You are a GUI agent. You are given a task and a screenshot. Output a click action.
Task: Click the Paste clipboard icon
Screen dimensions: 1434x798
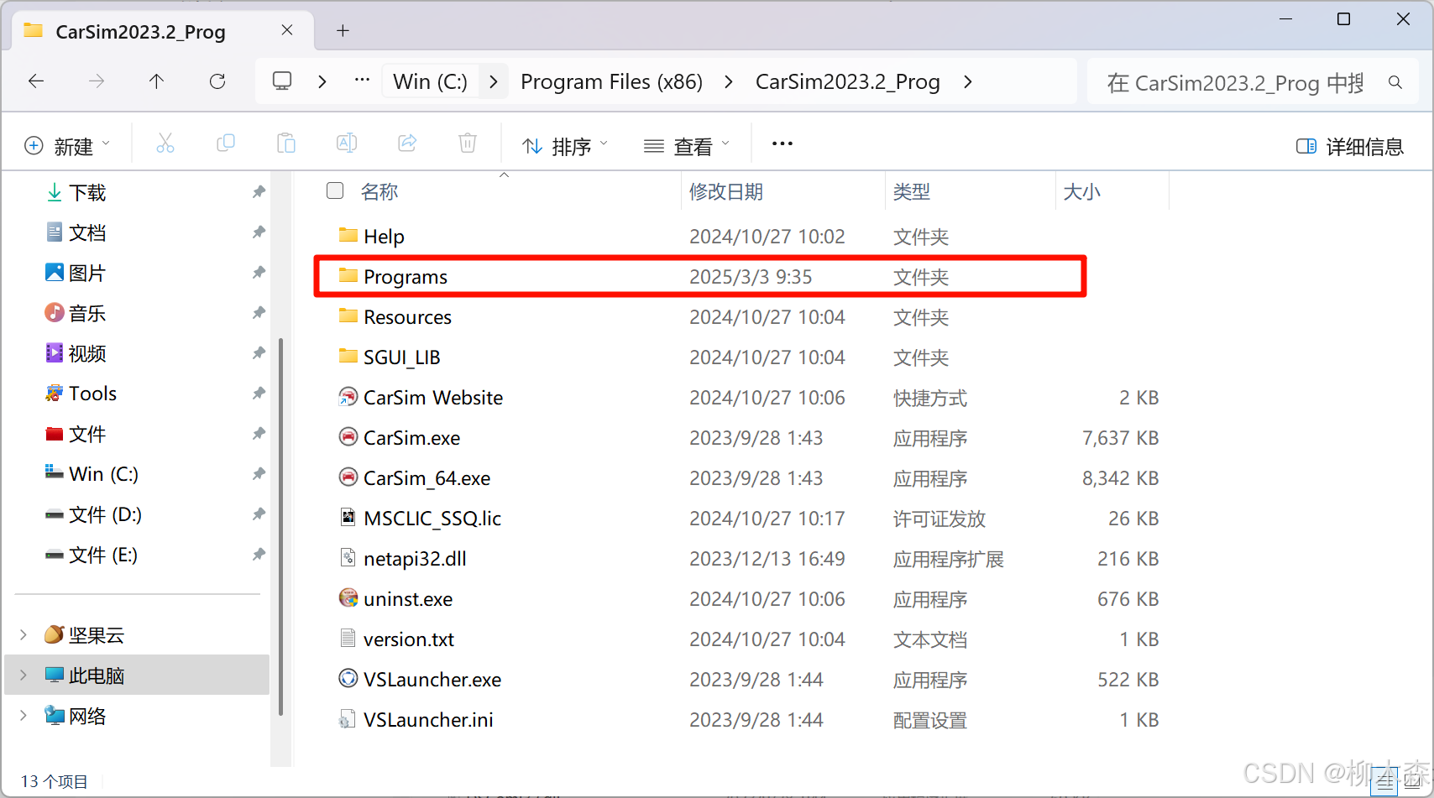click(286, 144)
